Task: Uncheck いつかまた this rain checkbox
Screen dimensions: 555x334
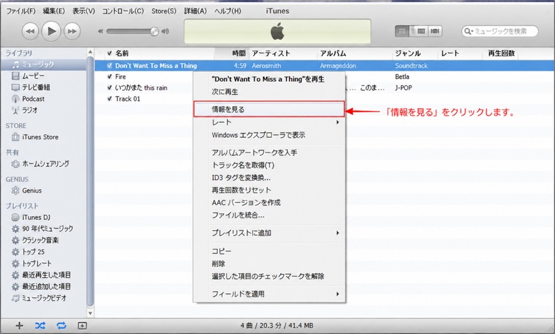Action: click(110, 87)
